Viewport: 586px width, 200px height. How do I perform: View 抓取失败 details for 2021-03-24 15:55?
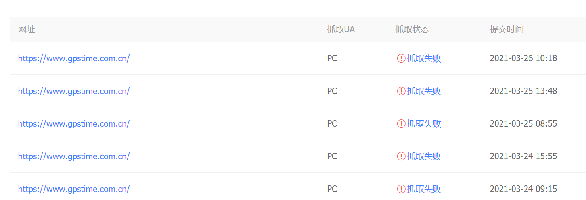coord(424,156)
